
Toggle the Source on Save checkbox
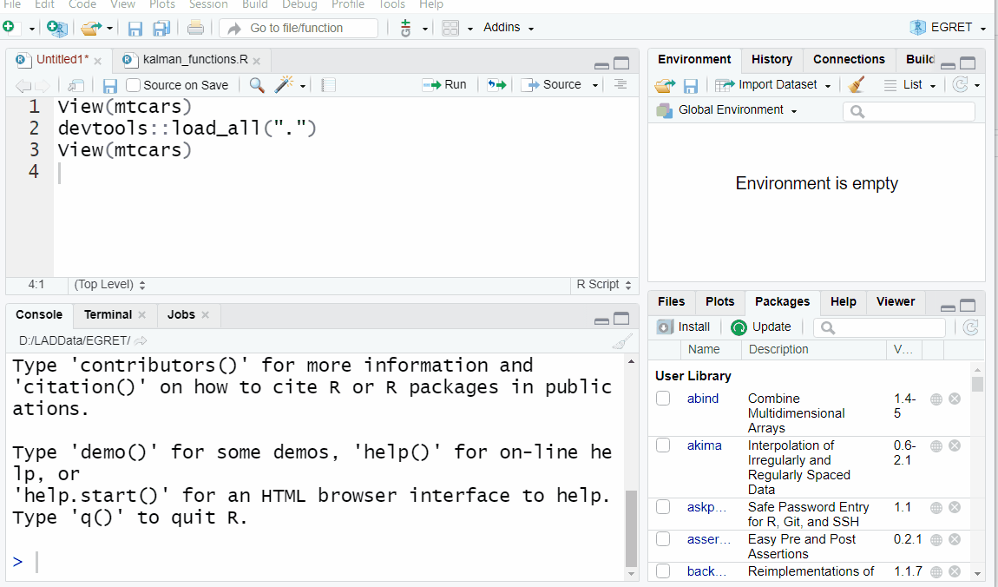133,85
